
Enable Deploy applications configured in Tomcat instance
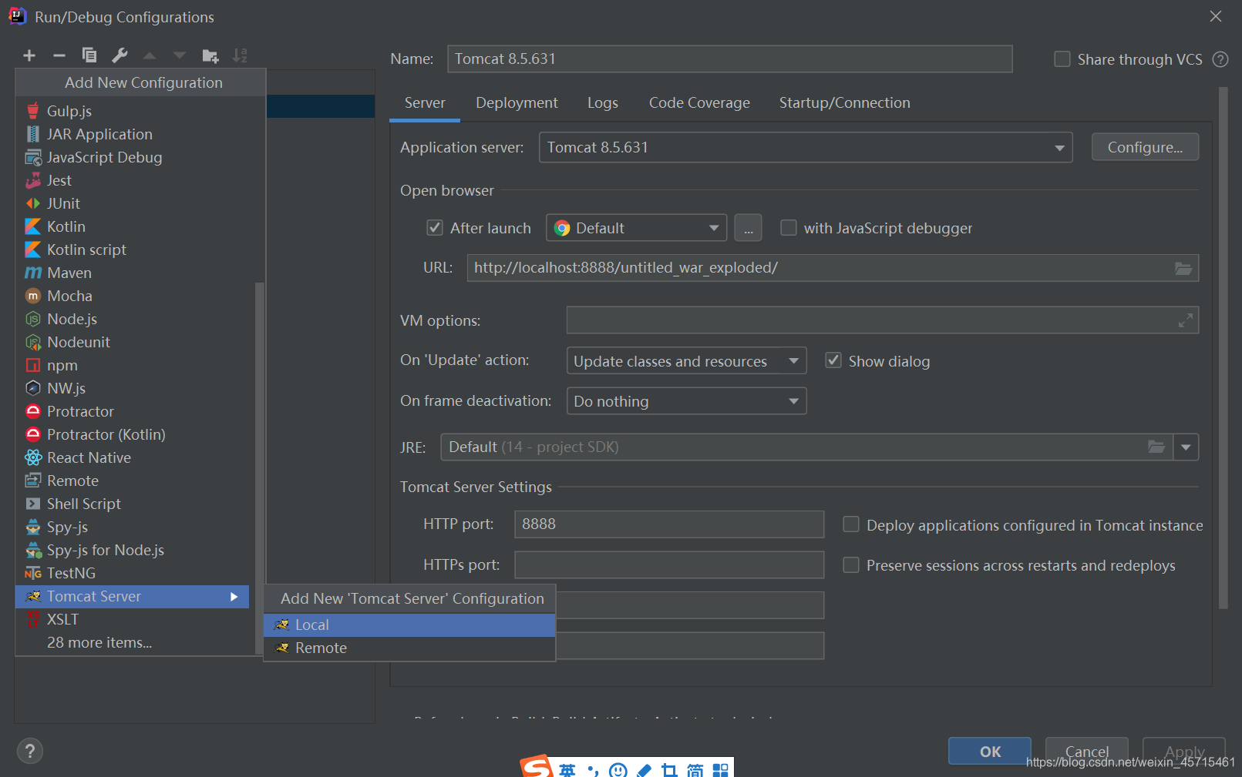click(851, 524)
